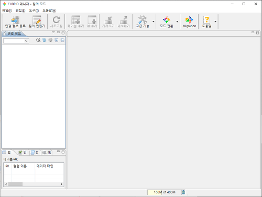Image resolution: width=262 pixels, height=197 pixels.
Task: Open the 도구 menu
Action: pyautogui.click(x=34, y=10)
